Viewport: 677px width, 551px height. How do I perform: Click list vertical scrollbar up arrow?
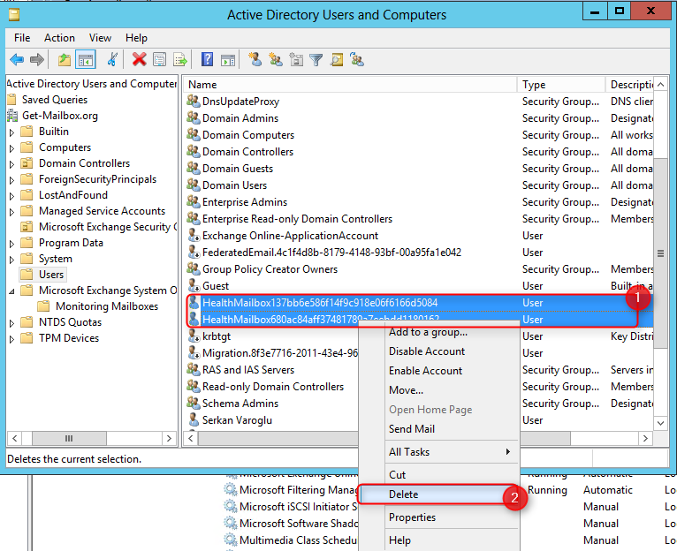(x=660, y=85)
